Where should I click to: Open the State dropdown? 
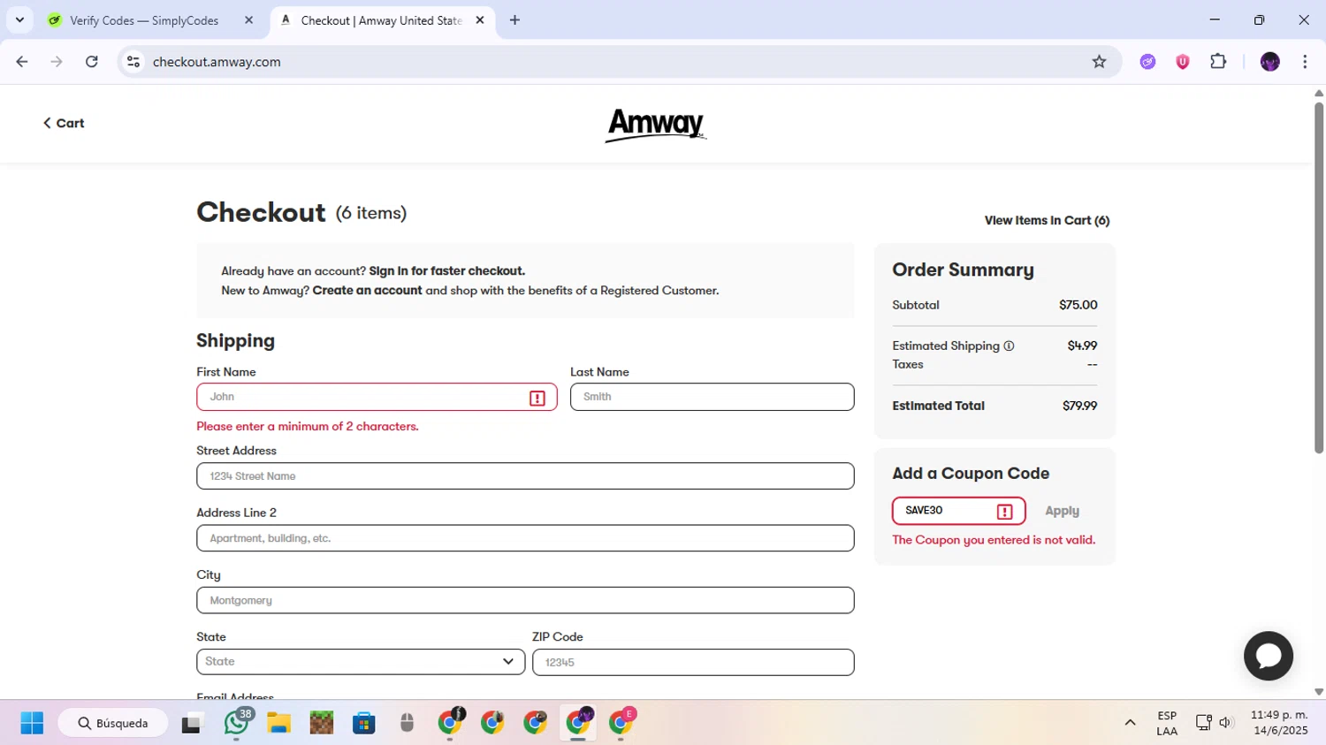(x=361, y=662)
